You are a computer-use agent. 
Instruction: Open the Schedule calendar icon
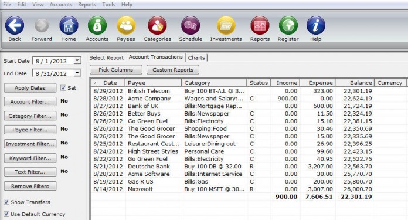[191, 25]
